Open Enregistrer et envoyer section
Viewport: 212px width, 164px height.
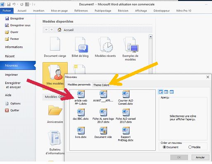[x=13, y=85]
